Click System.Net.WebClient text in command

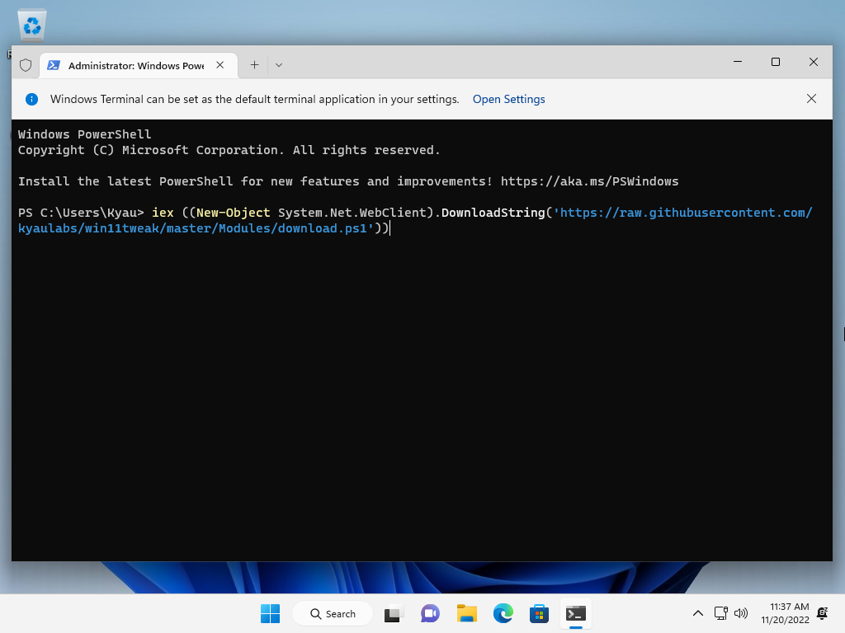tap(352, 213)
